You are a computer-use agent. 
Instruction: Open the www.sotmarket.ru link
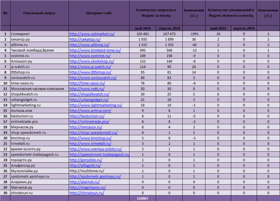tap(92, 34)
